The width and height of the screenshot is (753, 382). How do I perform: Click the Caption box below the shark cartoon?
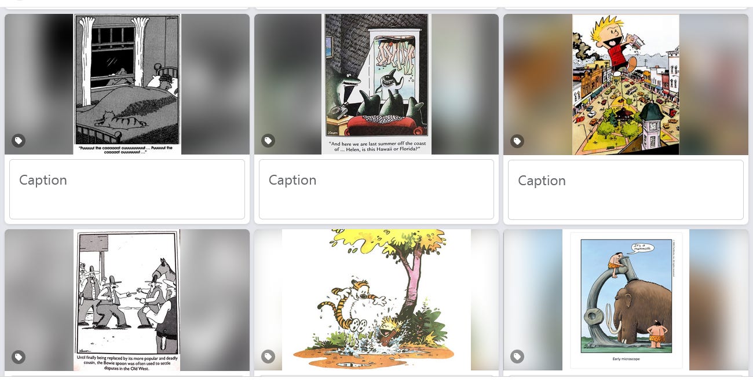[376, 189]
